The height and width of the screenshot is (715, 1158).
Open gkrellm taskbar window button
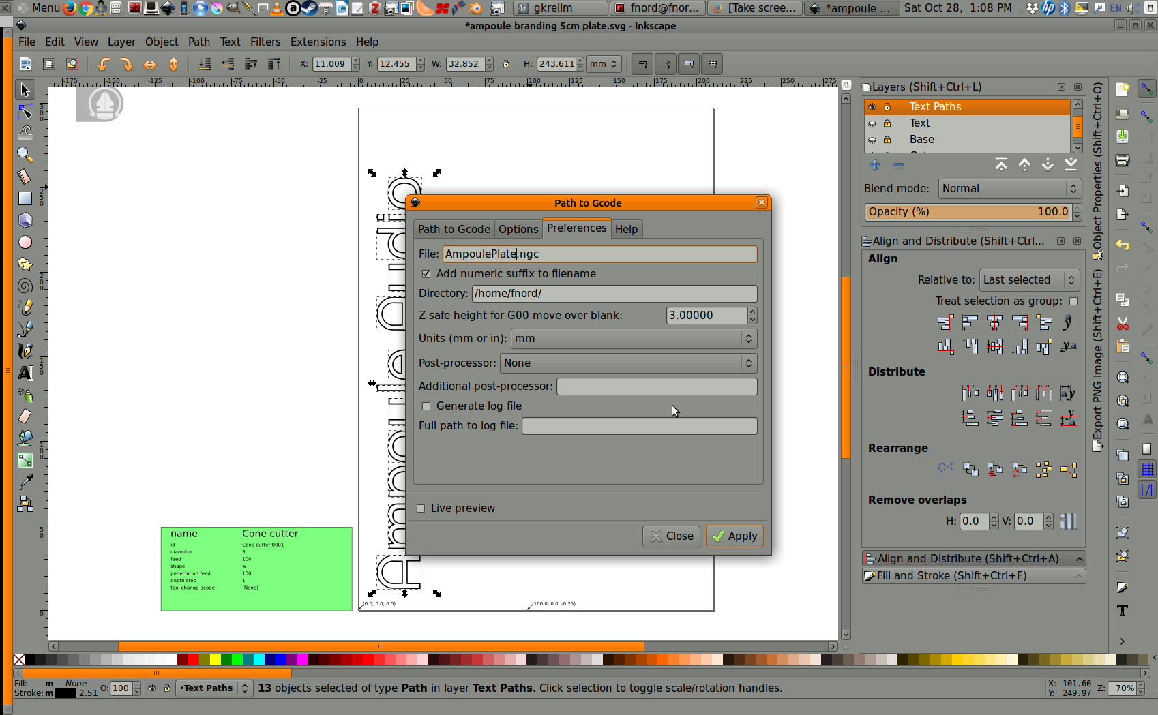coord(561,8)
